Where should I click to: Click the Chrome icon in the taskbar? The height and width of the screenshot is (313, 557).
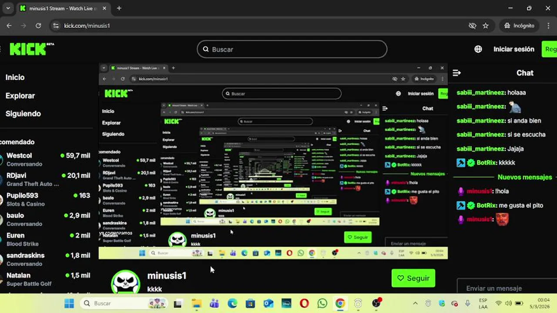(x=340, y=303)
